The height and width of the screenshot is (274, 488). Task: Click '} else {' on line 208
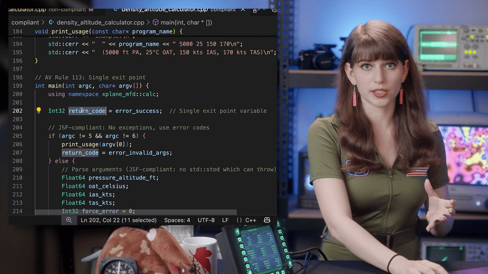click(x=62, y=161)
